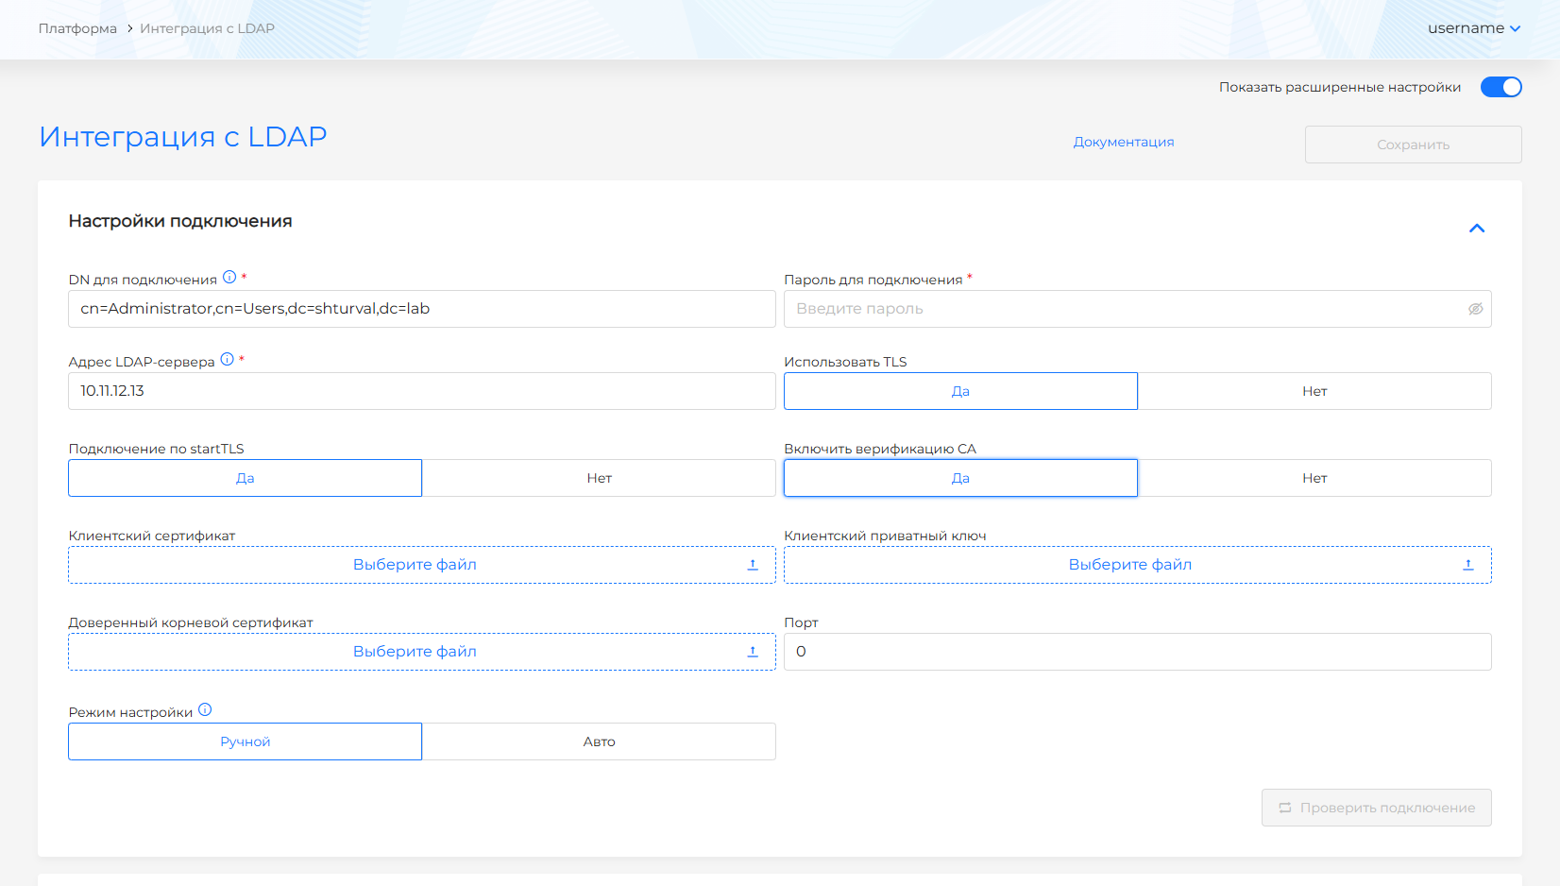The width and height of the screenshot is (1560, 886).
Task: Open the Документация link
Action: click(x=1123, y=142)
